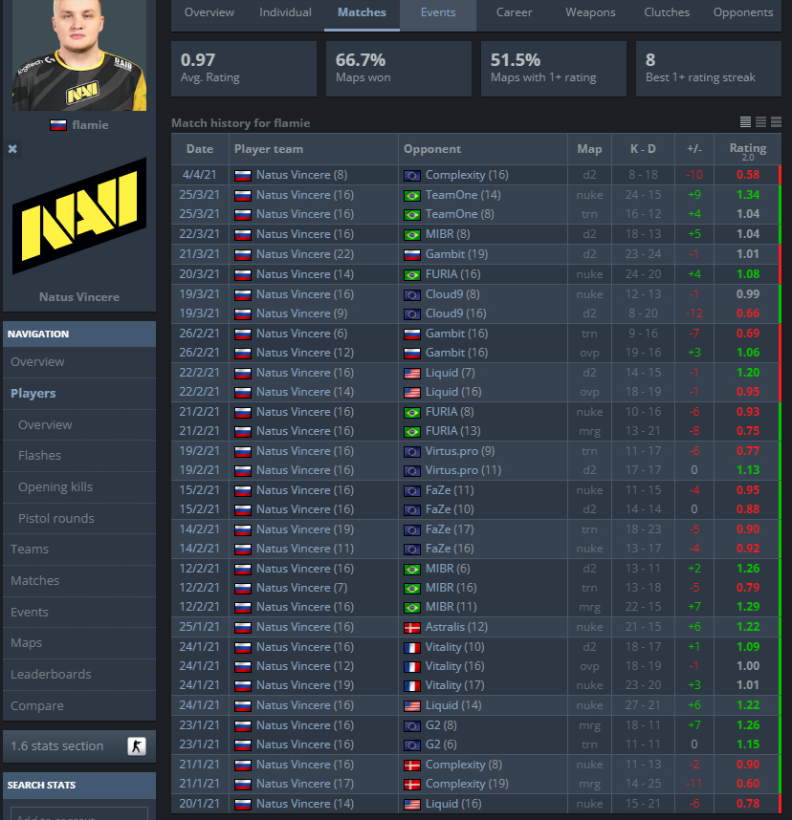Click Complexity's flag icon in 4/4/21 row
The image size is (792, 820).
412,176
